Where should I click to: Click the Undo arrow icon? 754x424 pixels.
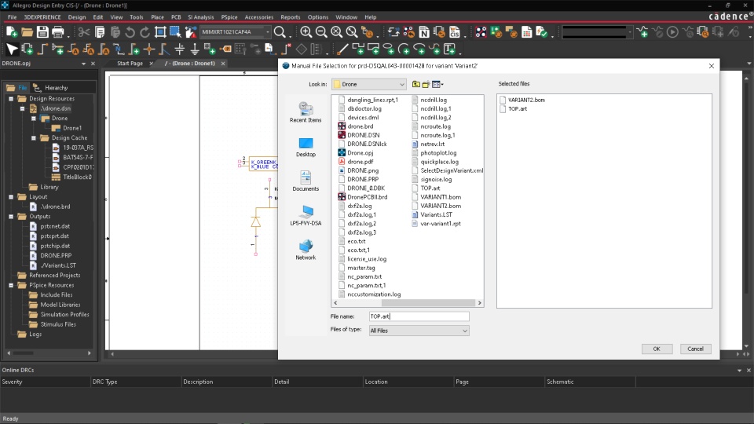[130, 32]
